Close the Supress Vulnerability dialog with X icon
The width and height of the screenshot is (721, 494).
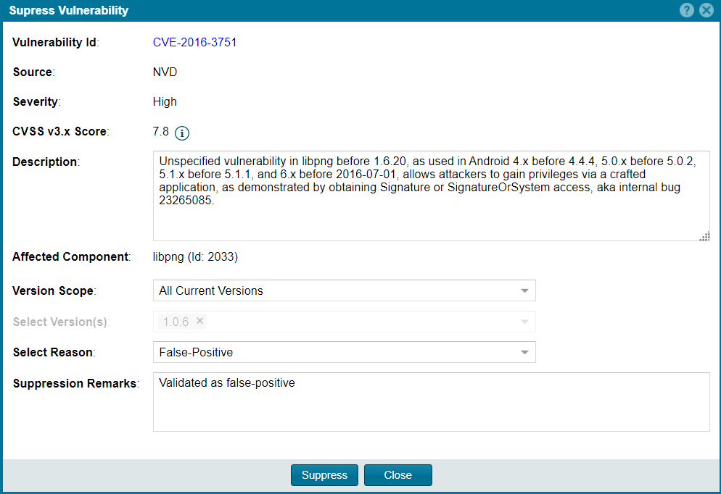coord(706,10)
